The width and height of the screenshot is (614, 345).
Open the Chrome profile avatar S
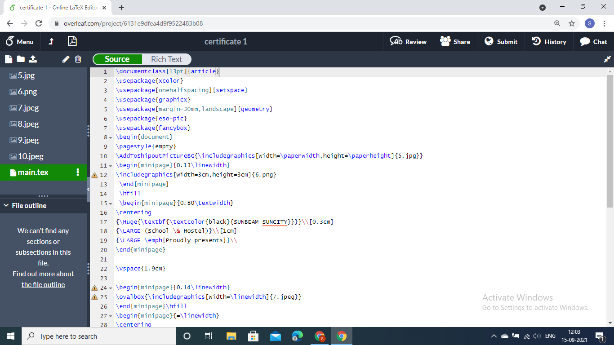(x=589, y=23)
